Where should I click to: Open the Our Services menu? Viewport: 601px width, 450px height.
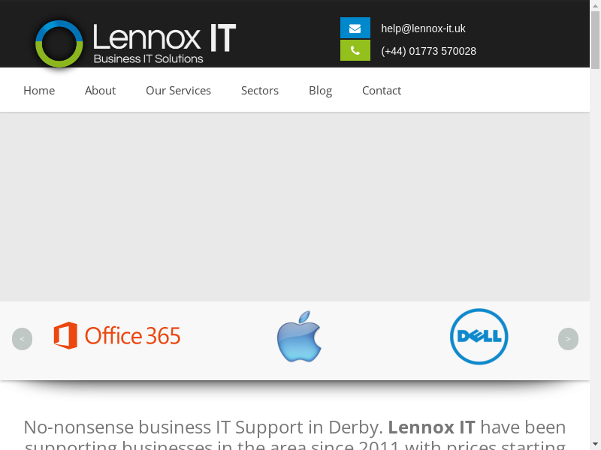point(178,90)
